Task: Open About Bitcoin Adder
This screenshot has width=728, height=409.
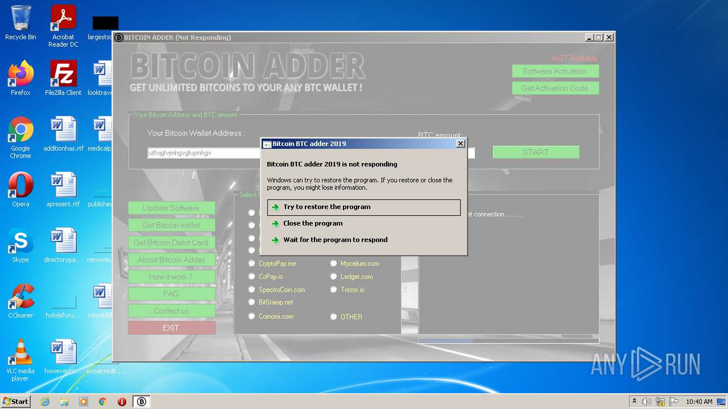Action: 171,260
